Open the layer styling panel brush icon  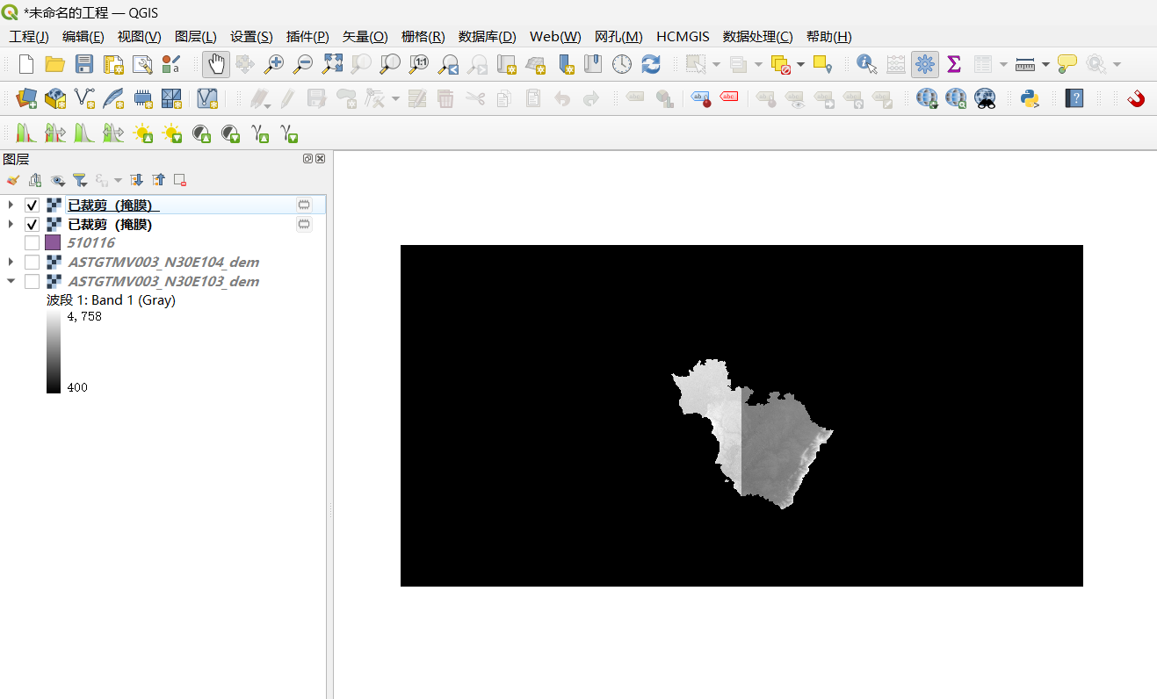13,180
